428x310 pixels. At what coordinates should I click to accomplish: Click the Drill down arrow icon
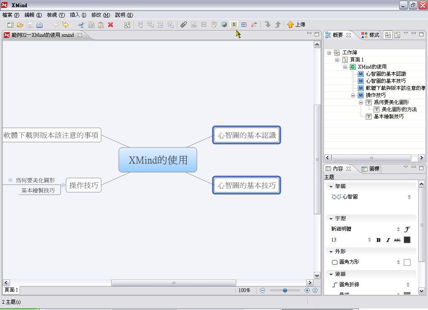268,25
